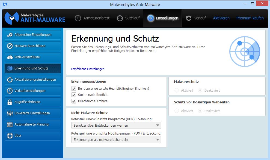Toggle the Heuristik-Engine (Shuriken) checkbox
This screenshot has width=270, height=160.
click(x=74, y=89)
